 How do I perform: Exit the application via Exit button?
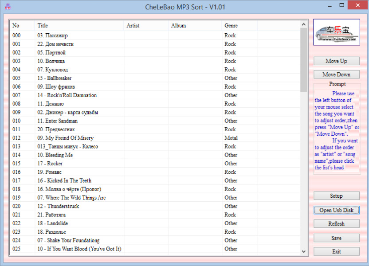point(337,251)
